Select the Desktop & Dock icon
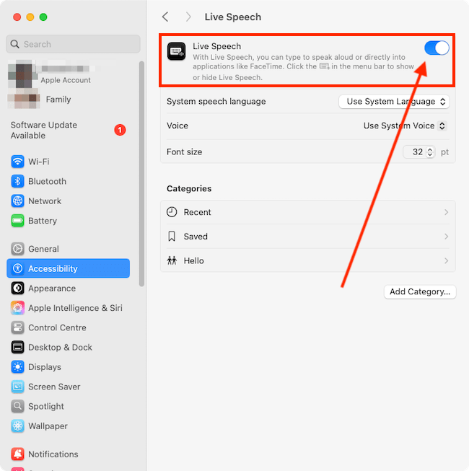The height and width of the screenshot is (471, 469). [x=18, y=347]
